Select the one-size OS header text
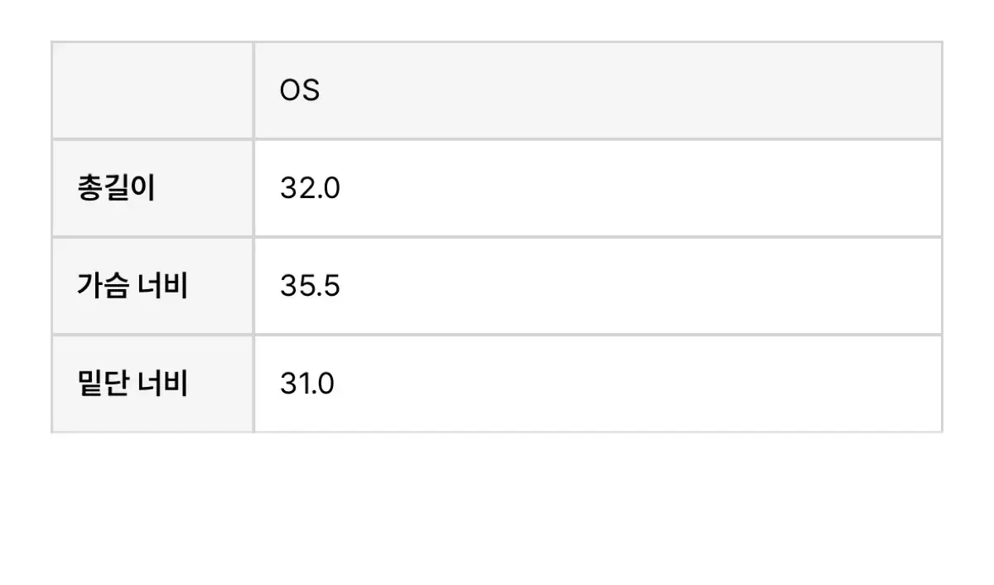994x585 pixels. point(300,90)
